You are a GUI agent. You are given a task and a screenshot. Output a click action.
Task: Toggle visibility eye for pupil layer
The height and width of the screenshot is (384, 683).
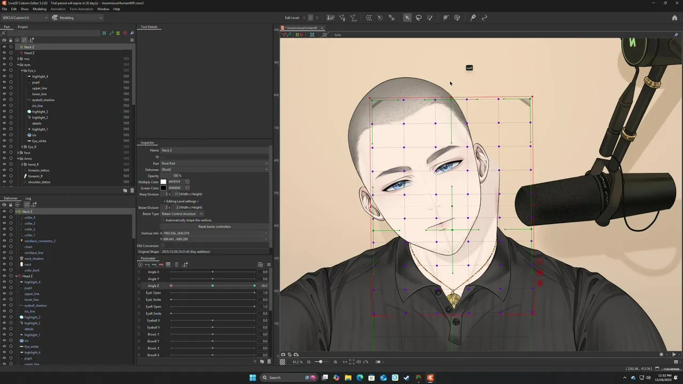point(4,82)
